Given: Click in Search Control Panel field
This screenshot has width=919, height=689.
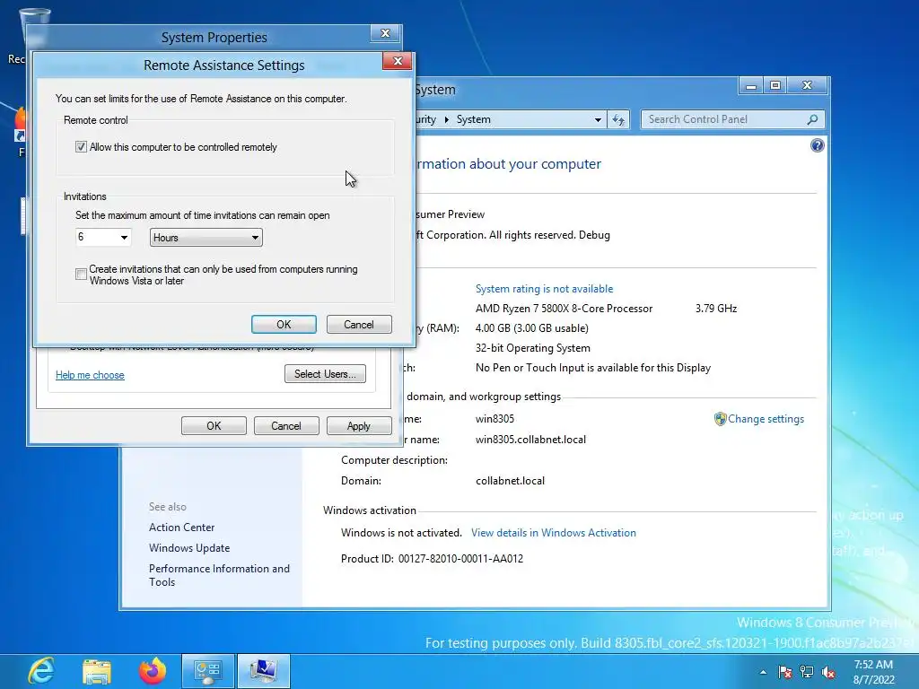Looking at the screenshot, I should point(724,119).
